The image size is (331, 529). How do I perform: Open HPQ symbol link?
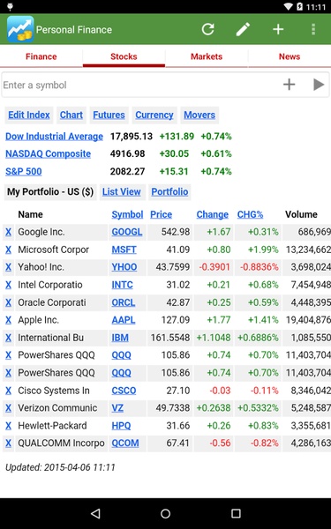click(121, 426)
